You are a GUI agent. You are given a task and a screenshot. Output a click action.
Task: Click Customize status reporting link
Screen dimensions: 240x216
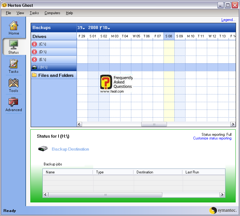coord(212,139)
